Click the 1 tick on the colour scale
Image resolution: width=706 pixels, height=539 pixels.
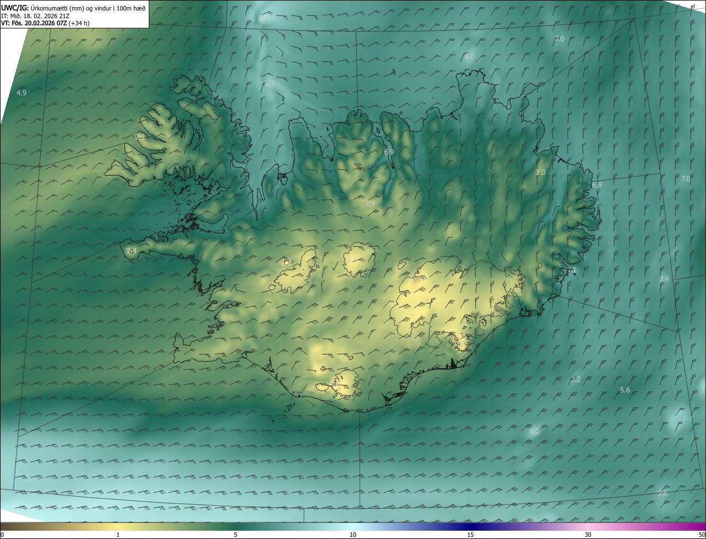click(x=118, y=535)
